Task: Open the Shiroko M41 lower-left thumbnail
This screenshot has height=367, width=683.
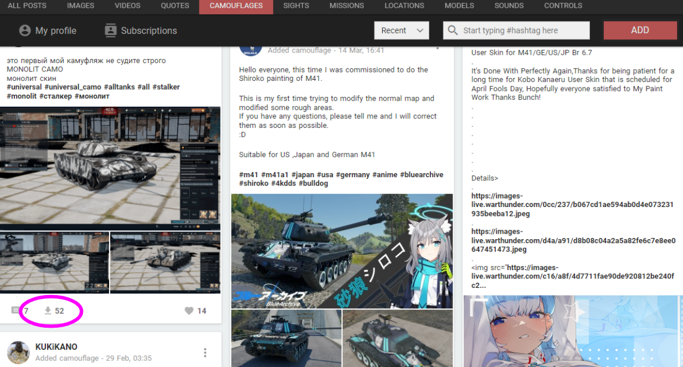Action: (x=286, y=338)
